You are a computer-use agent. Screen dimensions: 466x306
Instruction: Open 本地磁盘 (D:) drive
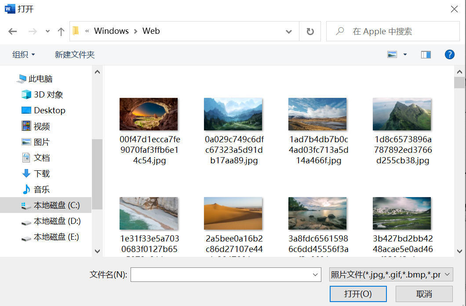tap(57, 221)
